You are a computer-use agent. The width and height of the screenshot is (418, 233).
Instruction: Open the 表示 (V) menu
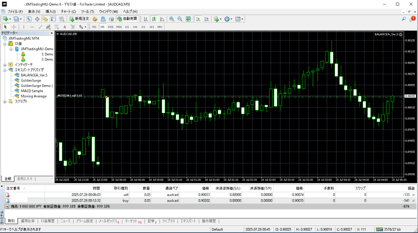(x=34, y=11)
